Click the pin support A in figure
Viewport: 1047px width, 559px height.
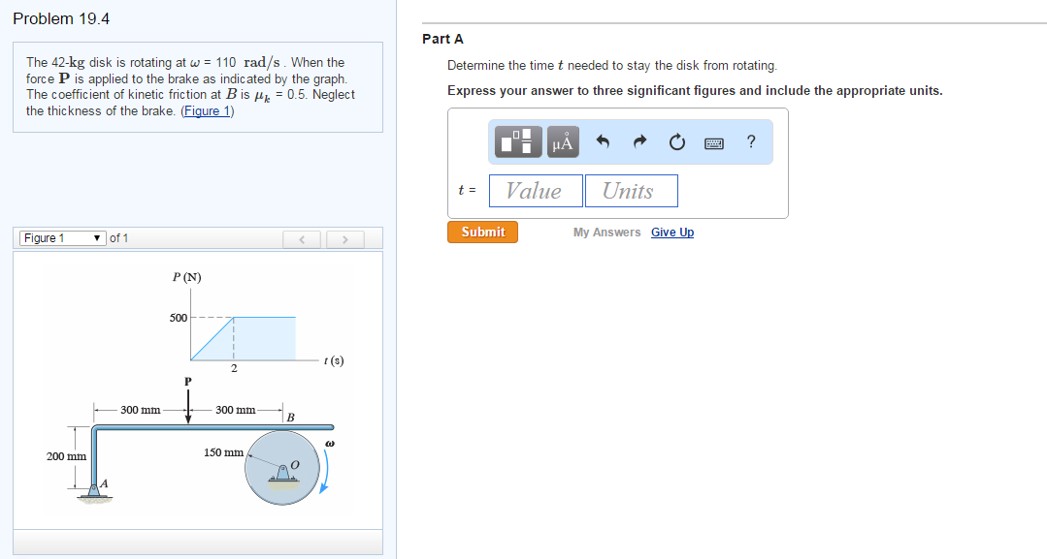click(x=95, y=489)
